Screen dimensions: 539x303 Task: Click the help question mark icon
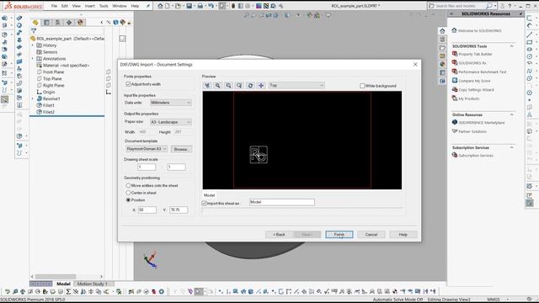[x=510, y=6]
